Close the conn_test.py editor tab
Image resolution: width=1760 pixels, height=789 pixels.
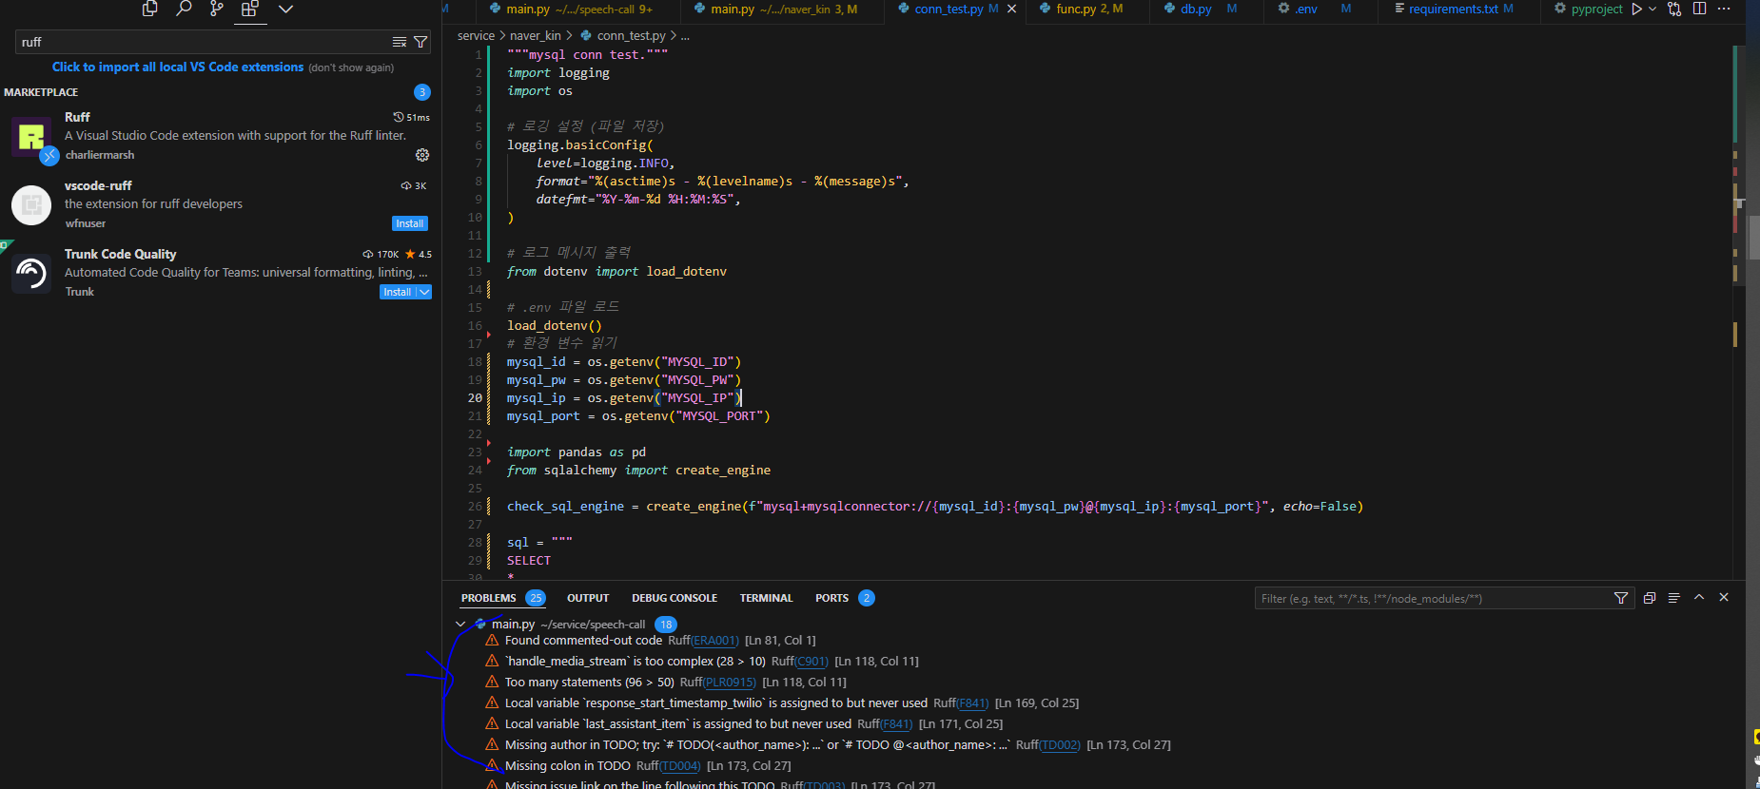(1011, 9)
